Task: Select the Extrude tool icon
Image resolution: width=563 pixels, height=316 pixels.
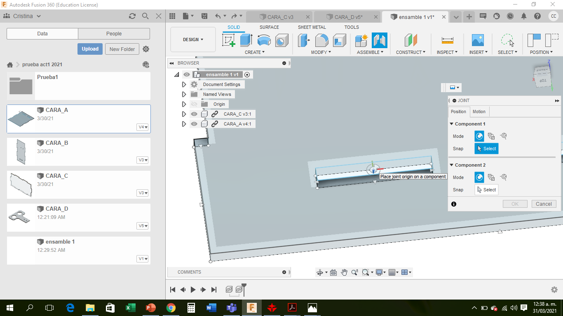Action: point(246,40)
